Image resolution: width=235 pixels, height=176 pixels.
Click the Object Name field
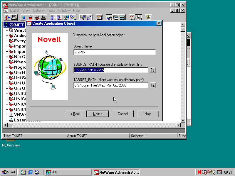pyautogui.click(x=115, y=52)
